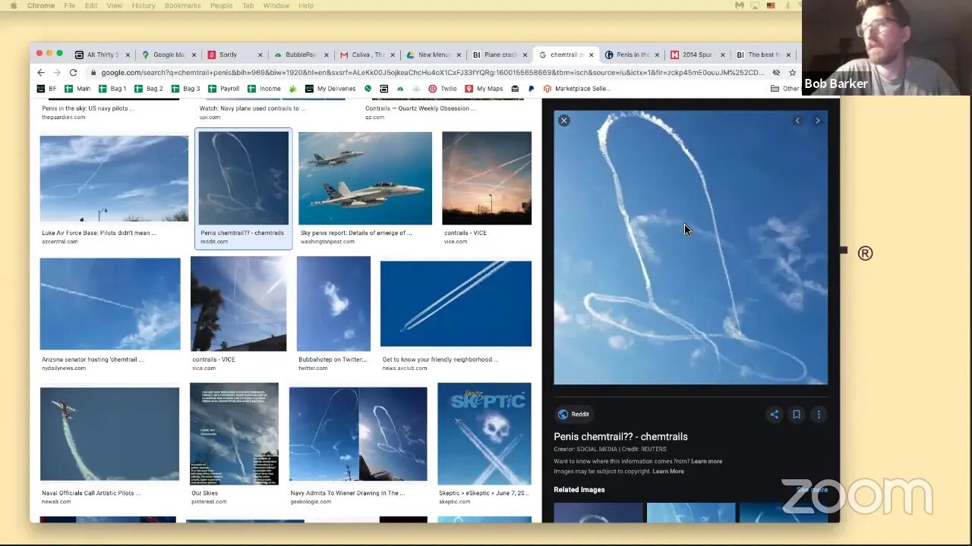Switch to the Caliva Gmail tab

(x=368, y=55)
